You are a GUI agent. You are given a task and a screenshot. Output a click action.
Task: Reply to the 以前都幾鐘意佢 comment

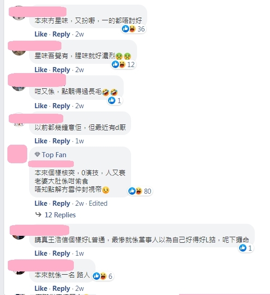click(x=61, y=141)
